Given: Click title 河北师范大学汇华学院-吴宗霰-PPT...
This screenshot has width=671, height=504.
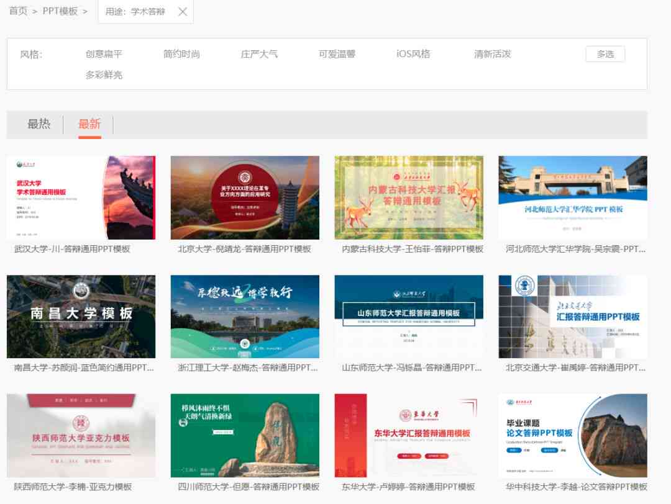Looking at the screenshot, I should pyautogui.click(x=575, y=249).
